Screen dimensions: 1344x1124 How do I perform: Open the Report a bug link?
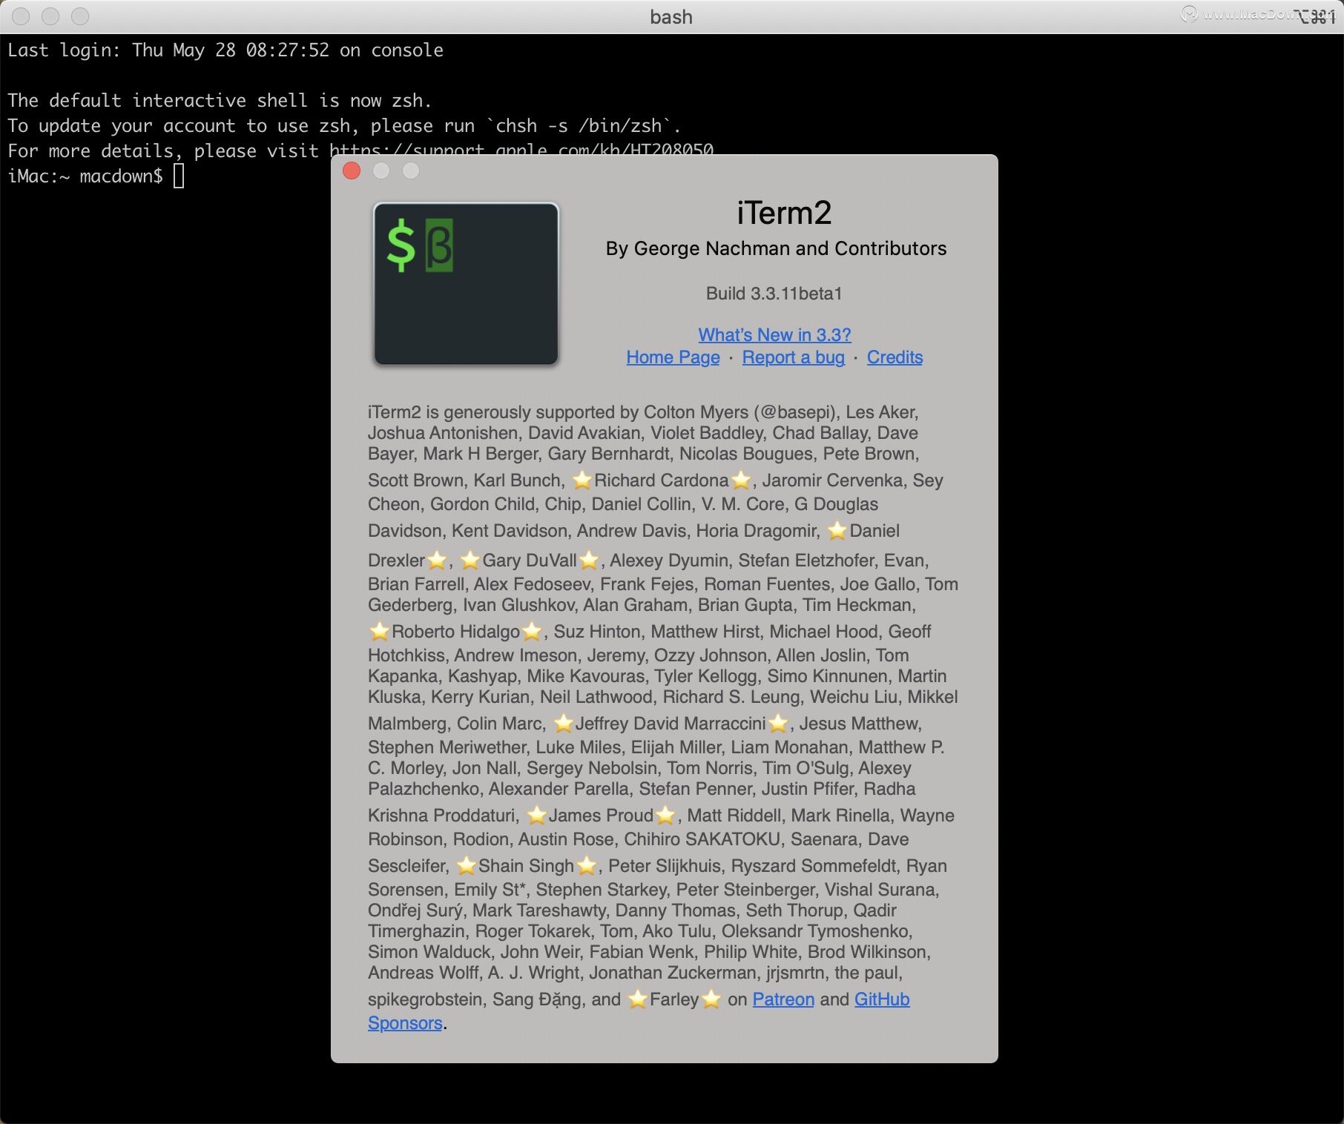point(793,357)
